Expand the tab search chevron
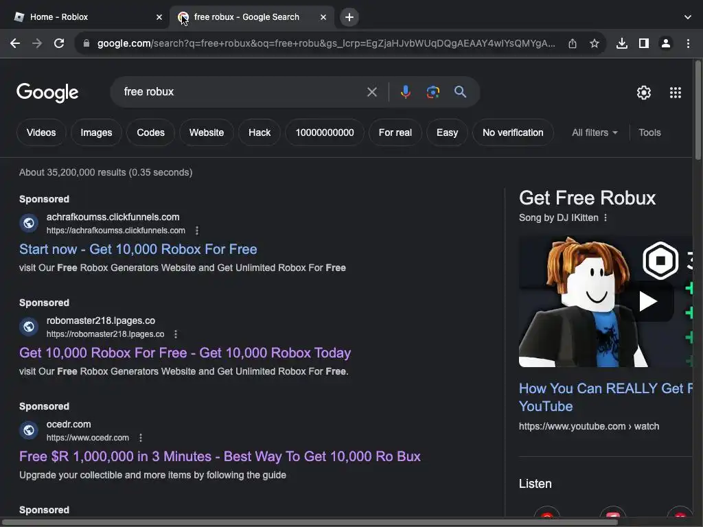Viewport: 703px width, 527px height. tap(688, 17)
